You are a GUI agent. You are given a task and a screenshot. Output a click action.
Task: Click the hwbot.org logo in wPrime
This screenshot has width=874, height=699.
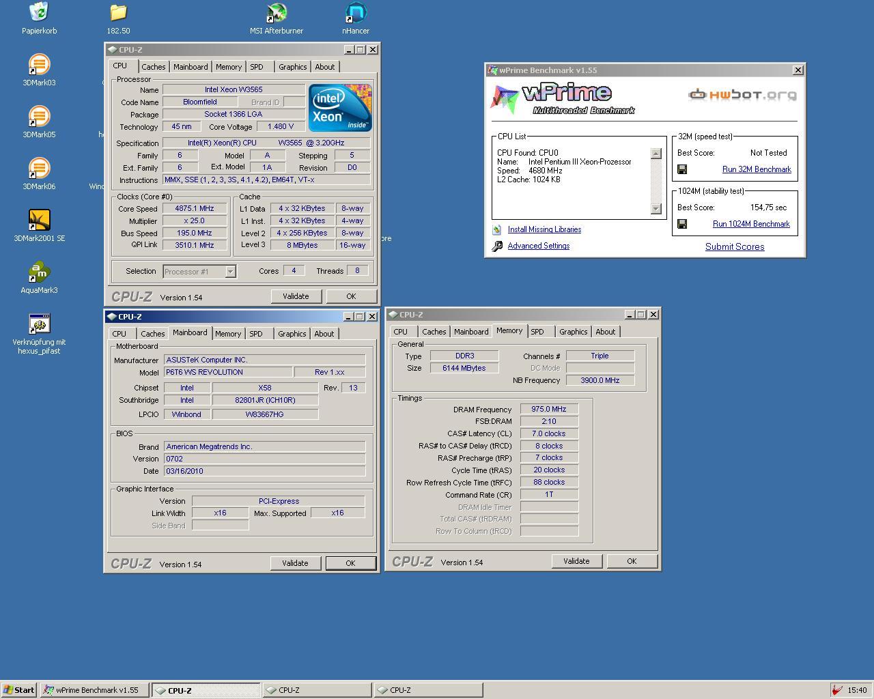click(x=742, y=95)
